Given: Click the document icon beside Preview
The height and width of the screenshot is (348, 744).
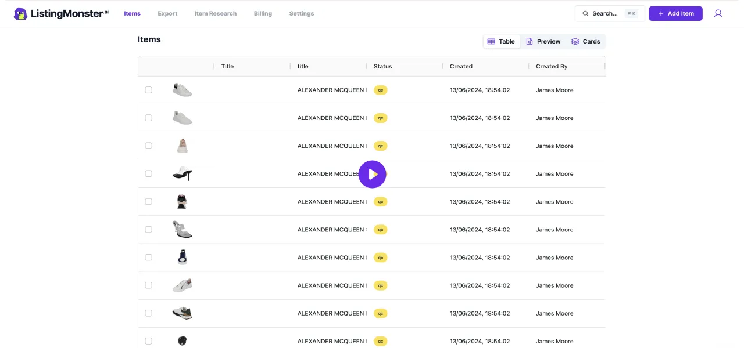Looking at the screenshot, I should tap(530, 41).
